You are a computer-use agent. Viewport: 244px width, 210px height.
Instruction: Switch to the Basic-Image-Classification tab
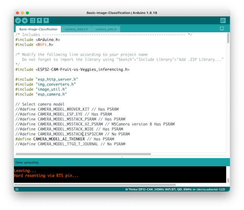click(x=38, y=29)
